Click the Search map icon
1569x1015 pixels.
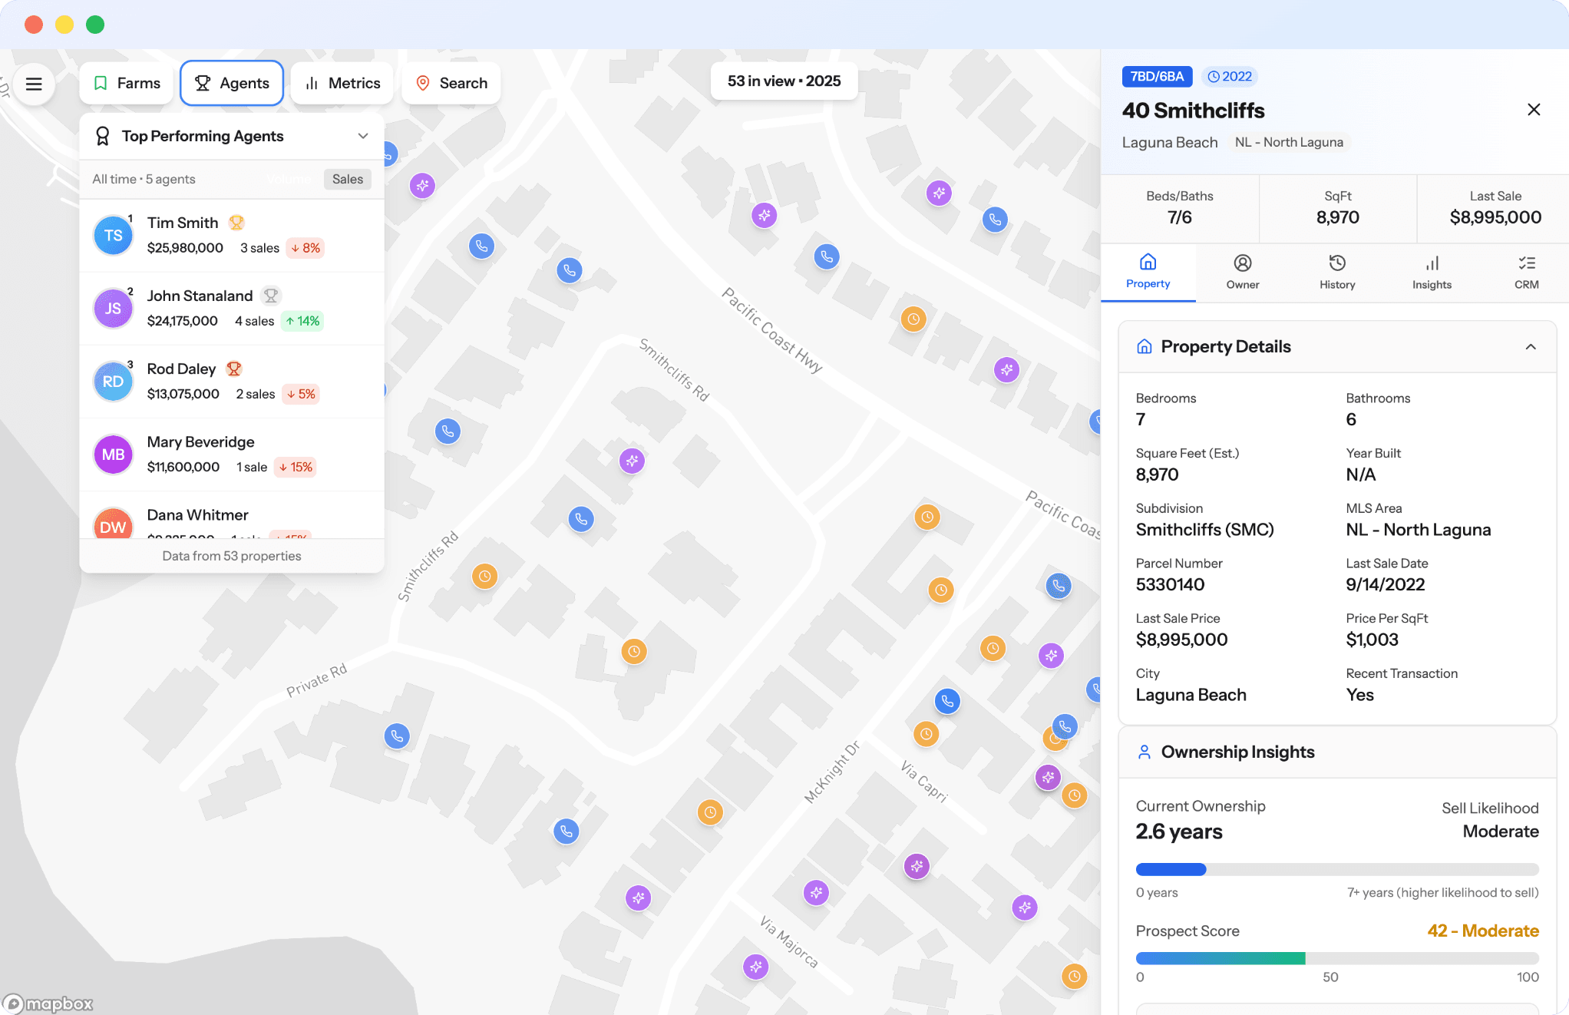coord(423,83)
